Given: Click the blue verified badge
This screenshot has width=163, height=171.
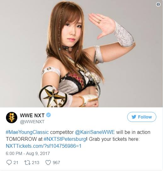Looking at the screenshot, I should [48, 115].
